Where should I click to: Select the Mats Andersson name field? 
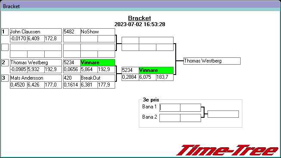pos(36,78)
